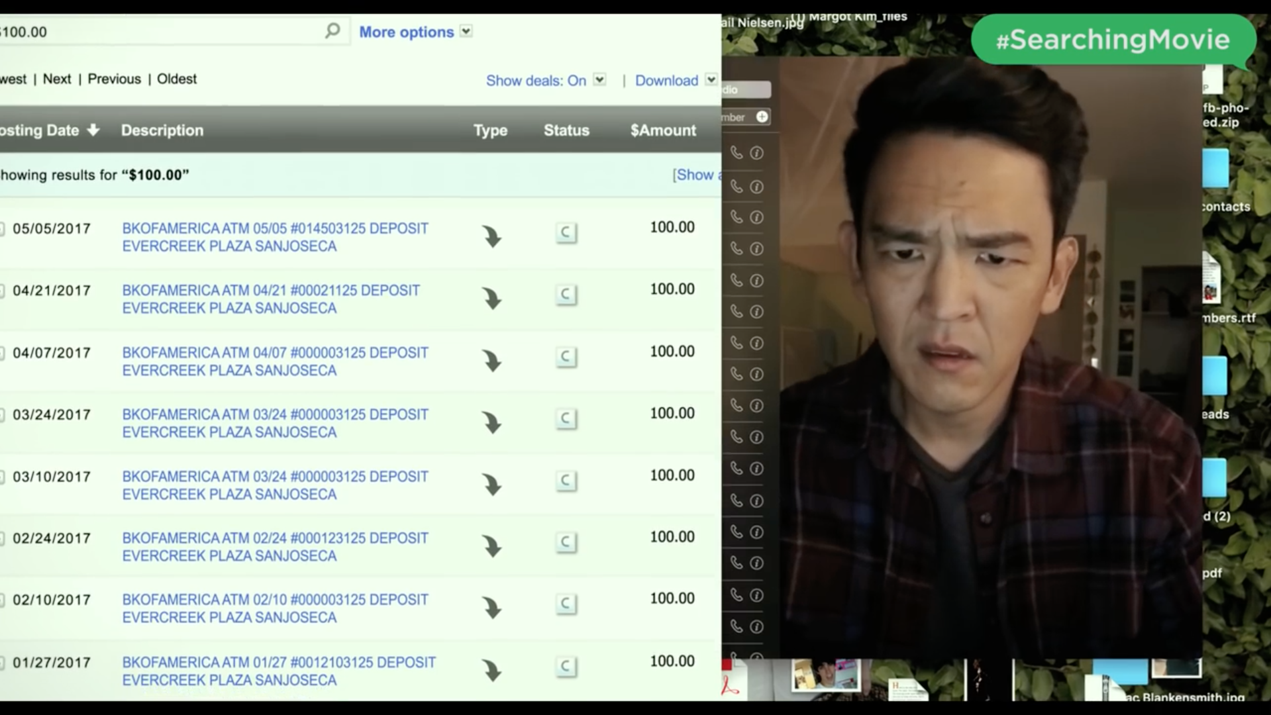
Task: Click deposit arrow icon for 05/05/2017 transaction
Action: click(491, 236)
